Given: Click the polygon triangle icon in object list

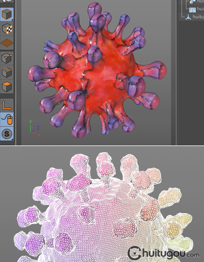Looking at the screenshot, I should pos(188,17).
